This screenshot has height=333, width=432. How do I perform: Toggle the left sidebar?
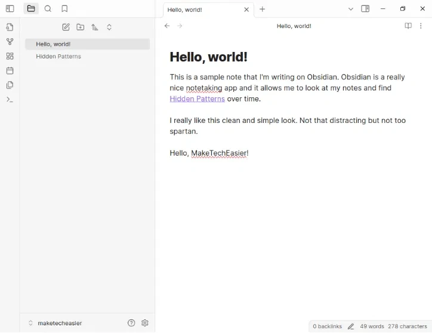10,9
